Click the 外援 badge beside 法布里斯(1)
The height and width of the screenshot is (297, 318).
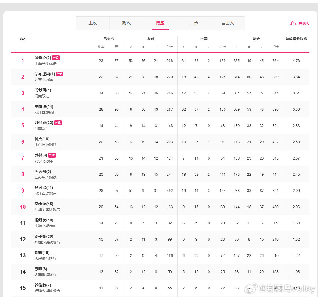click(x=60, y=74)
